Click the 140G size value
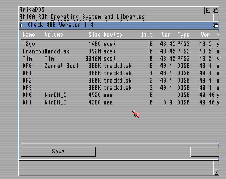 click(x=94, y=44)
